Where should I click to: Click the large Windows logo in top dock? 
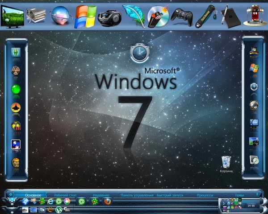[x=85, y=16]
